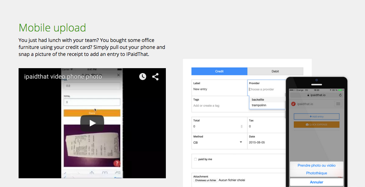Click the 'Mobile upload' heading
Image resolution: width=365 pixels, height=187 pixels.
tap(52, 28)
